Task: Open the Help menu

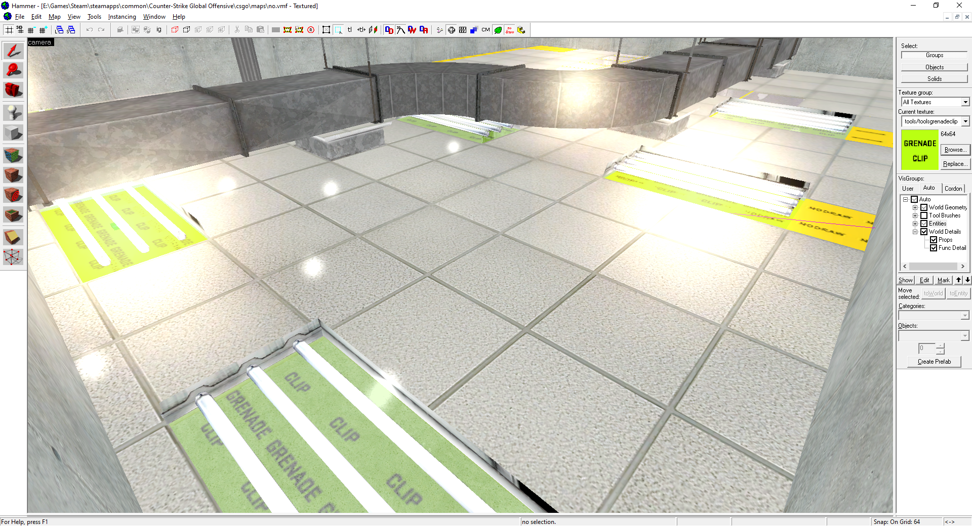Action: coord(179,17)
